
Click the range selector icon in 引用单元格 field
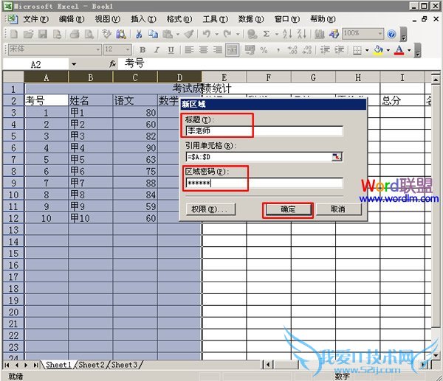(x=337, y=157)
